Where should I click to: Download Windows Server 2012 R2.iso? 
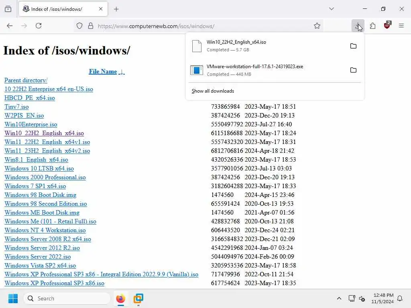coord(42,248)
